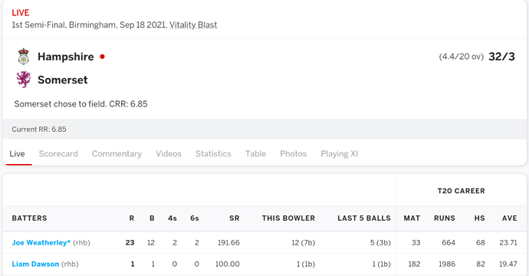Open the Photos tab
Image resolution: width=529 pixels, height=276 pixels.
tap(293, 153)
